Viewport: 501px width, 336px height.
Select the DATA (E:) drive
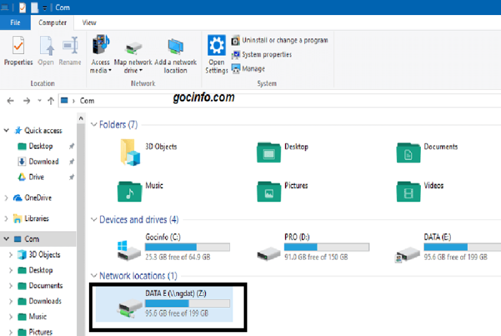(448, 248)
